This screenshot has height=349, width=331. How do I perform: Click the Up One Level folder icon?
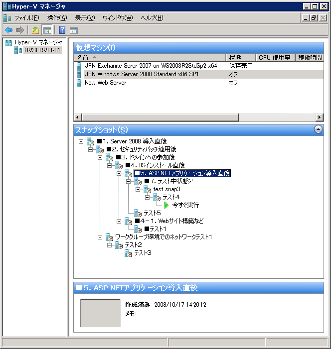pos(35,30)
